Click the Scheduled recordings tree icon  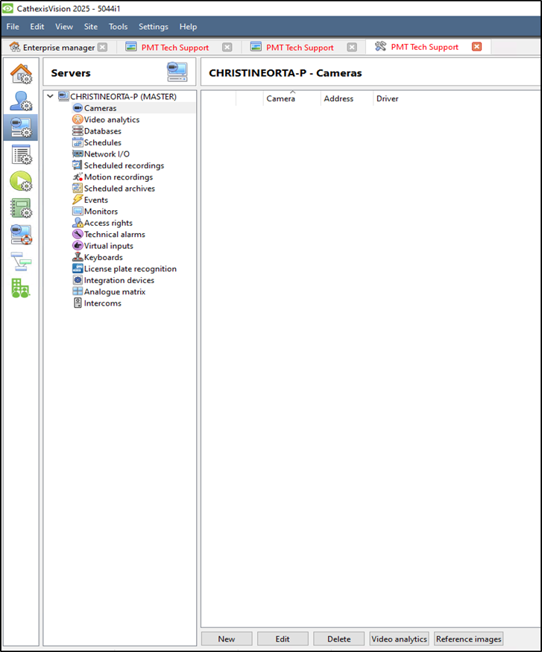pos(78,165)
